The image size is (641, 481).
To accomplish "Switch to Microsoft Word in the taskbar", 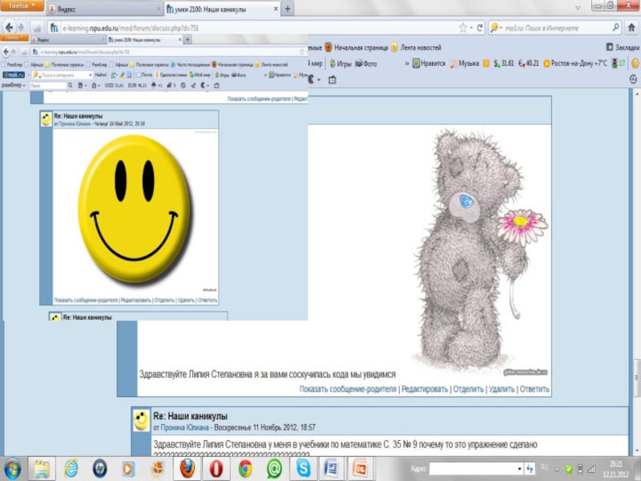I will click(332, 467).
